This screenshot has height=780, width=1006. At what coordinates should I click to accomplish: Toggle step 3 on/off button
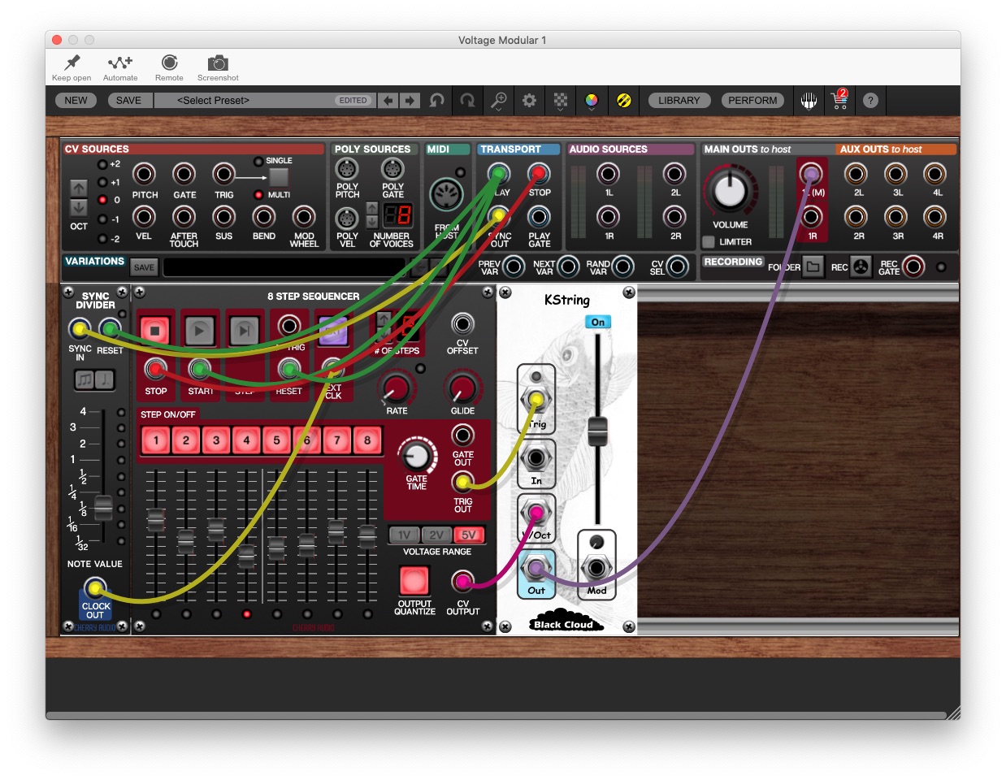coord(216,440)
